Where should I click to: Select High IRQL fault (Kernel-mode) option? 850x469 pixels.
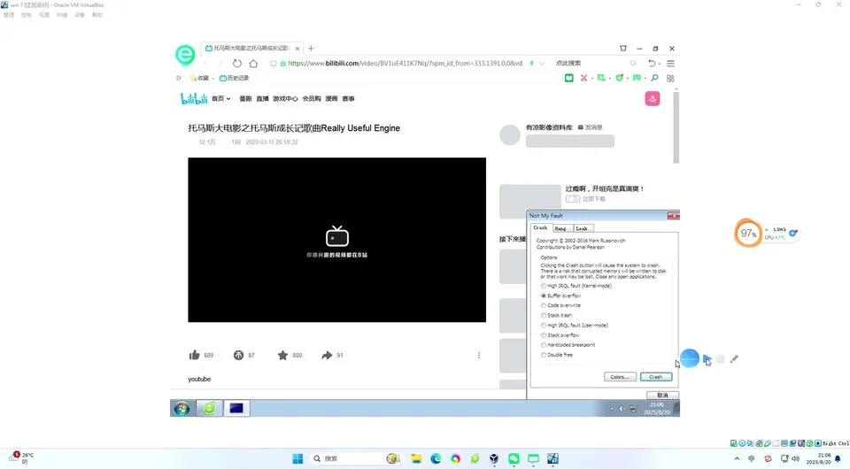544,286
